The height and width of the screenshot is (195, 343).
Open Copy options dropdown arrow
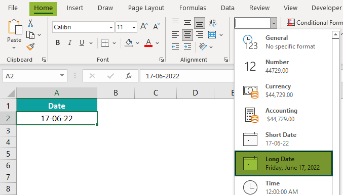39,35
